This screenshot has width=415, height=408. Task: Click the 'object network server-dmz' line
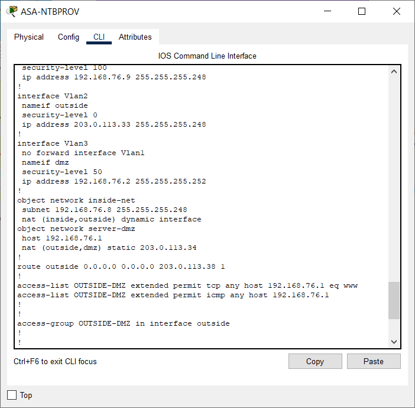[76, 229]
